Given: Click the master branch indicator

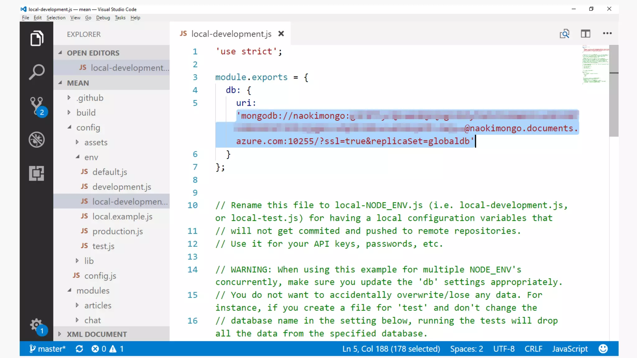Looking at the screenshot, I should tap(48, 349).
